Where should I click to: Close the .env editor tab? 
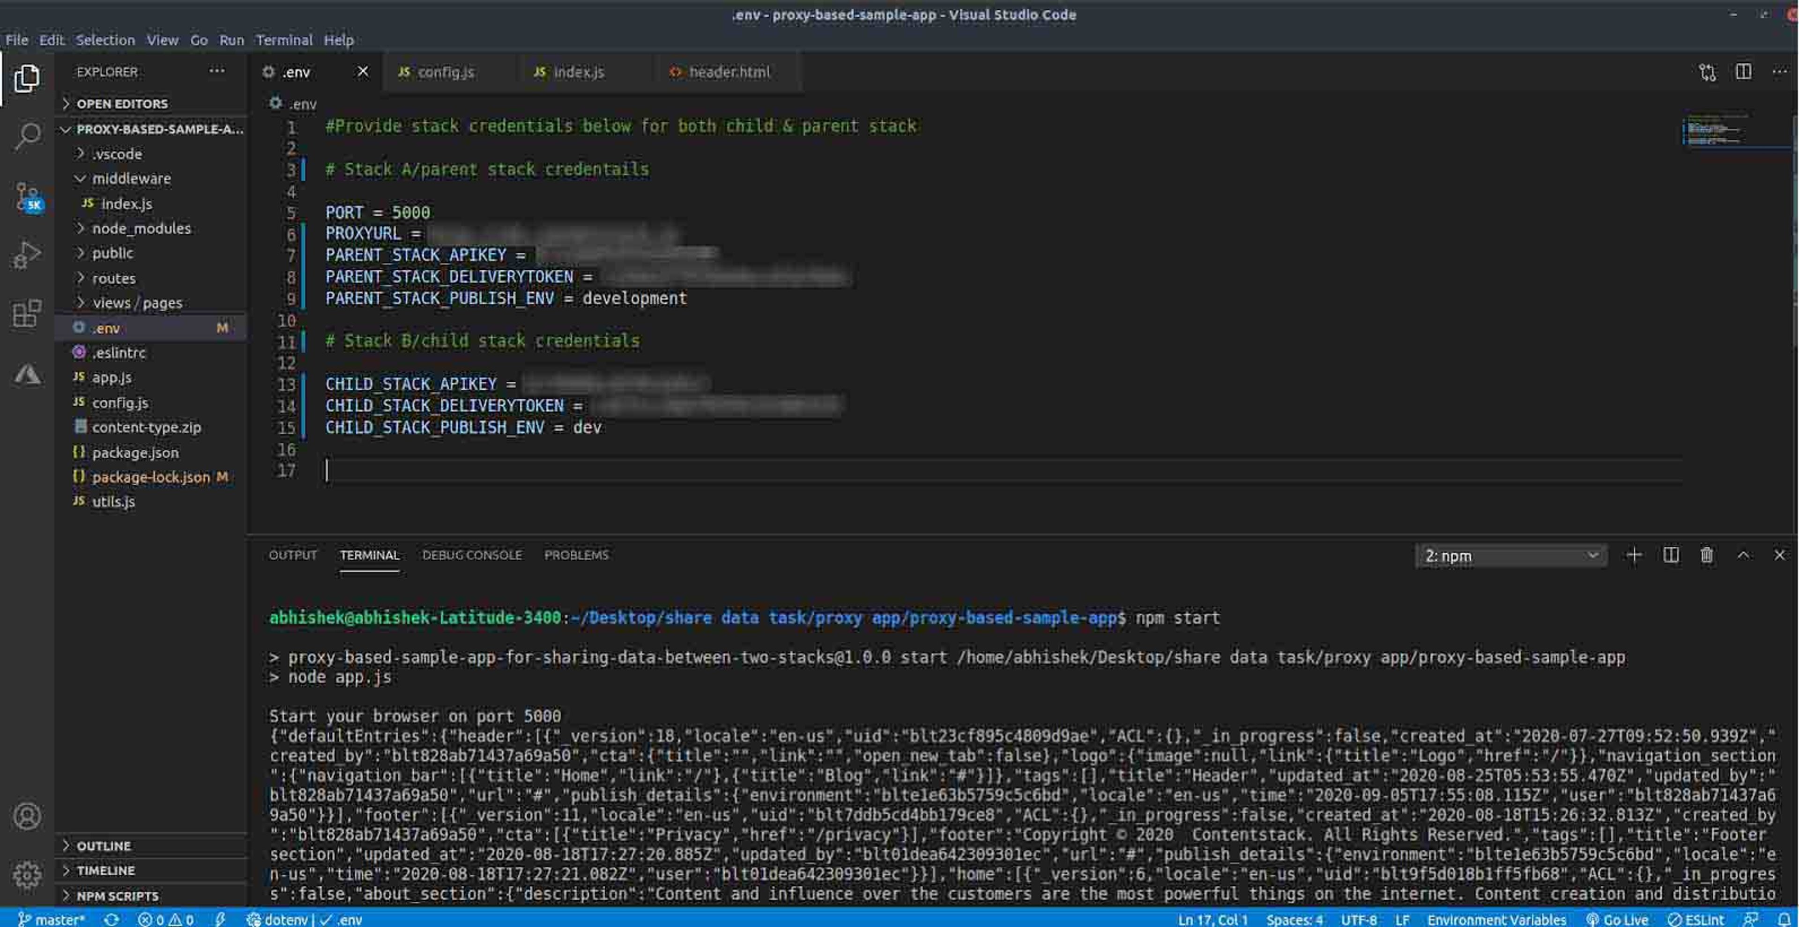[363, 71]
